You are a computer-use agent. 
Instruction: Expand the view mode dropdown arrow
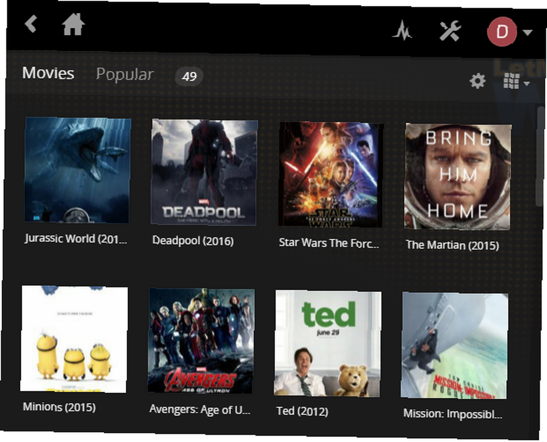(x=527, y=83)
